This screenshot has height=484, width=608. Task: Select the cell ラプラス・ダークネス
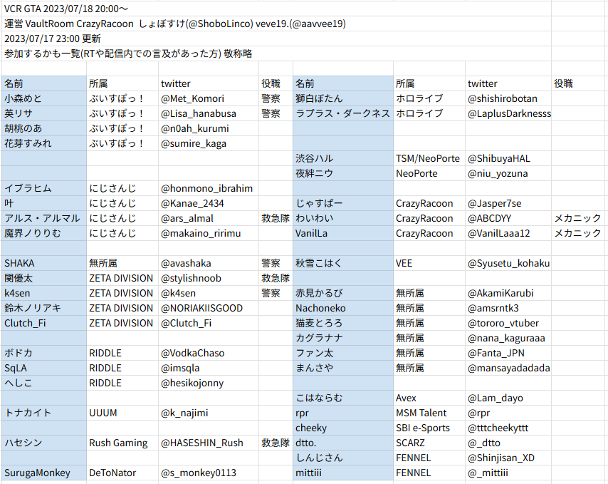343,114
